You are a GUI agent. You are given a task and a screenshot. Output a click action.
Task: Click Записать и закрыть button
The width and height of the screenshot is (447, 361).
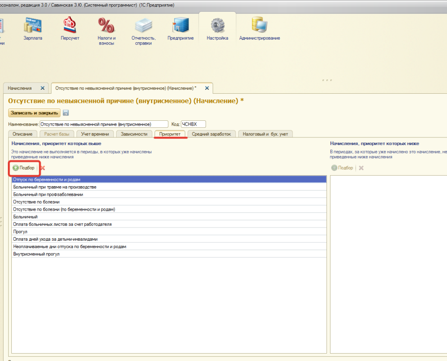coord(34,113)
